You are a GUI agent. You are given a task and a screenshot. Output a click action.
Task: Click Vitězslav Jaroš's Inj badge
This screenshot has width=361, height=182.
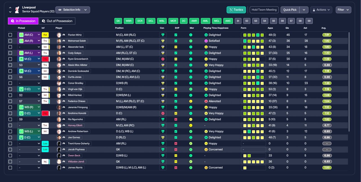pos(45,161)
